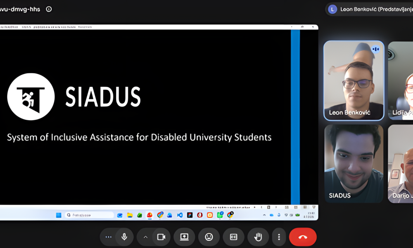This screenshot has height=248, width=413.
Task: Show hidden system tray icons chevron
Action: 264,215
